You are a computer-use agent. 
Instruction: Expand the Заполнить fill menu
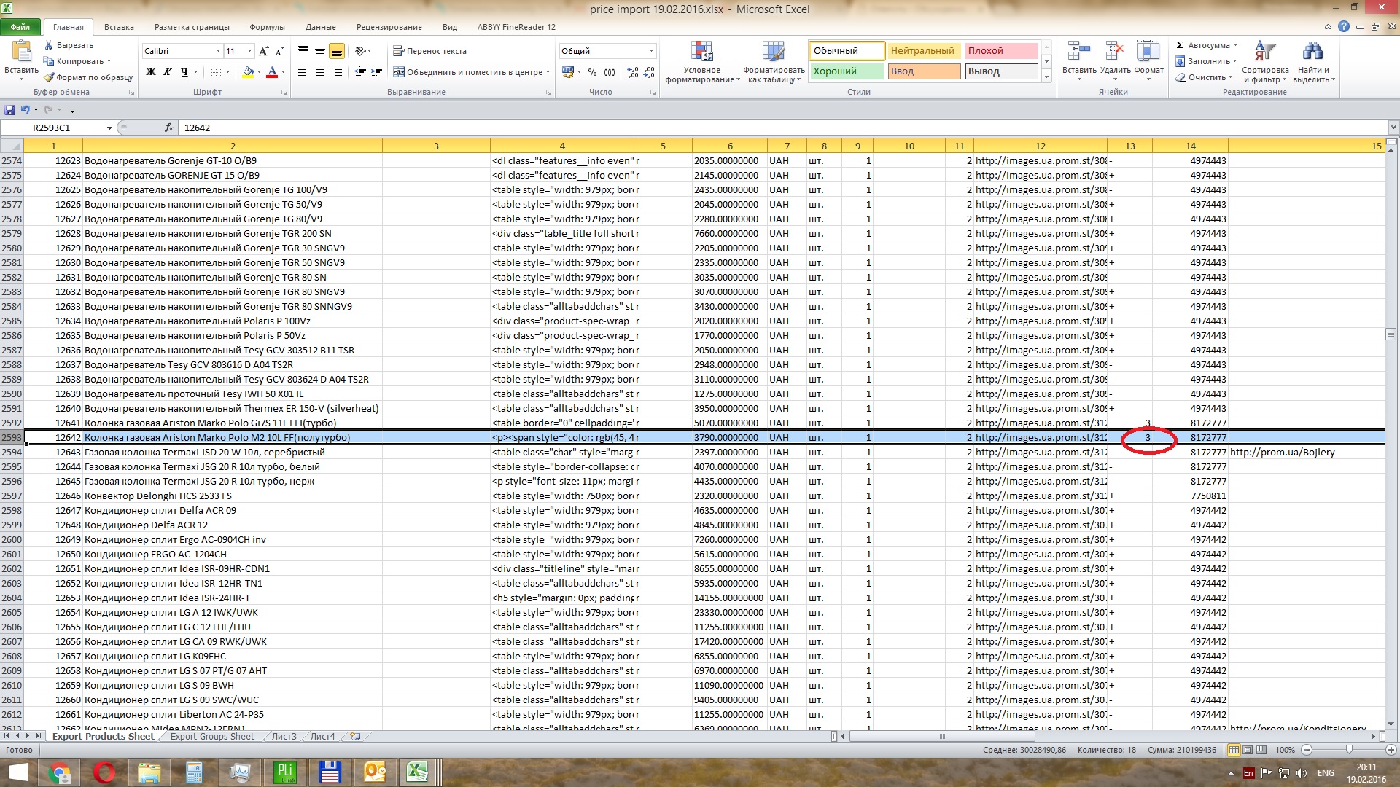[x=1236, y=61]
